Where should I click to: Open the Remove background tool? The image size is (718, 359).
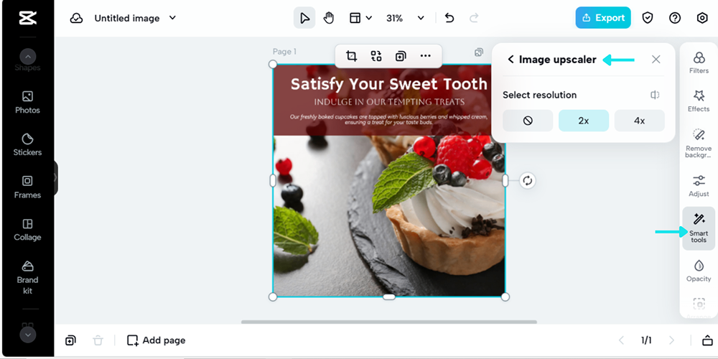(699, 143)
